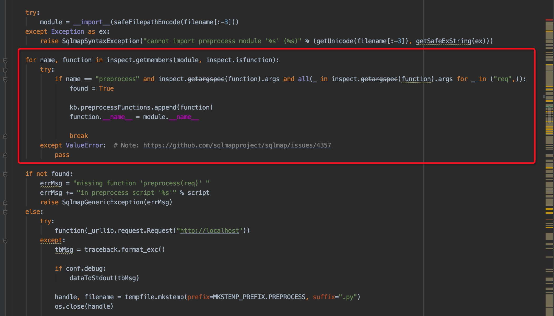Click 'Exception' in 'except Exception as ex'
Screen dimensions: 554x316
click(x=68, y=32)
